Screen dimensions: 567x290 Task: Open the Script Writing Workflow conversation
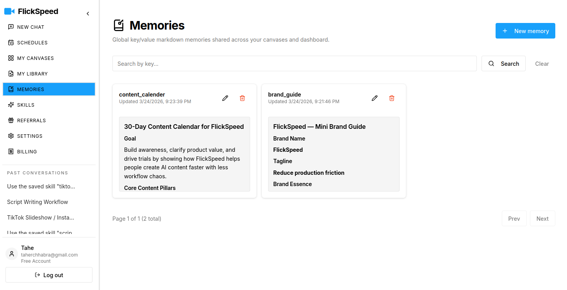(x=37, y=202)
